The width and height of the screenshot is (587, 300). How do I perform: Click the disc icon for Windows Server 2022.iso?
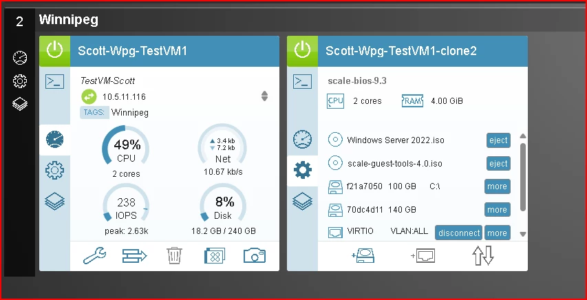(335, 140)
